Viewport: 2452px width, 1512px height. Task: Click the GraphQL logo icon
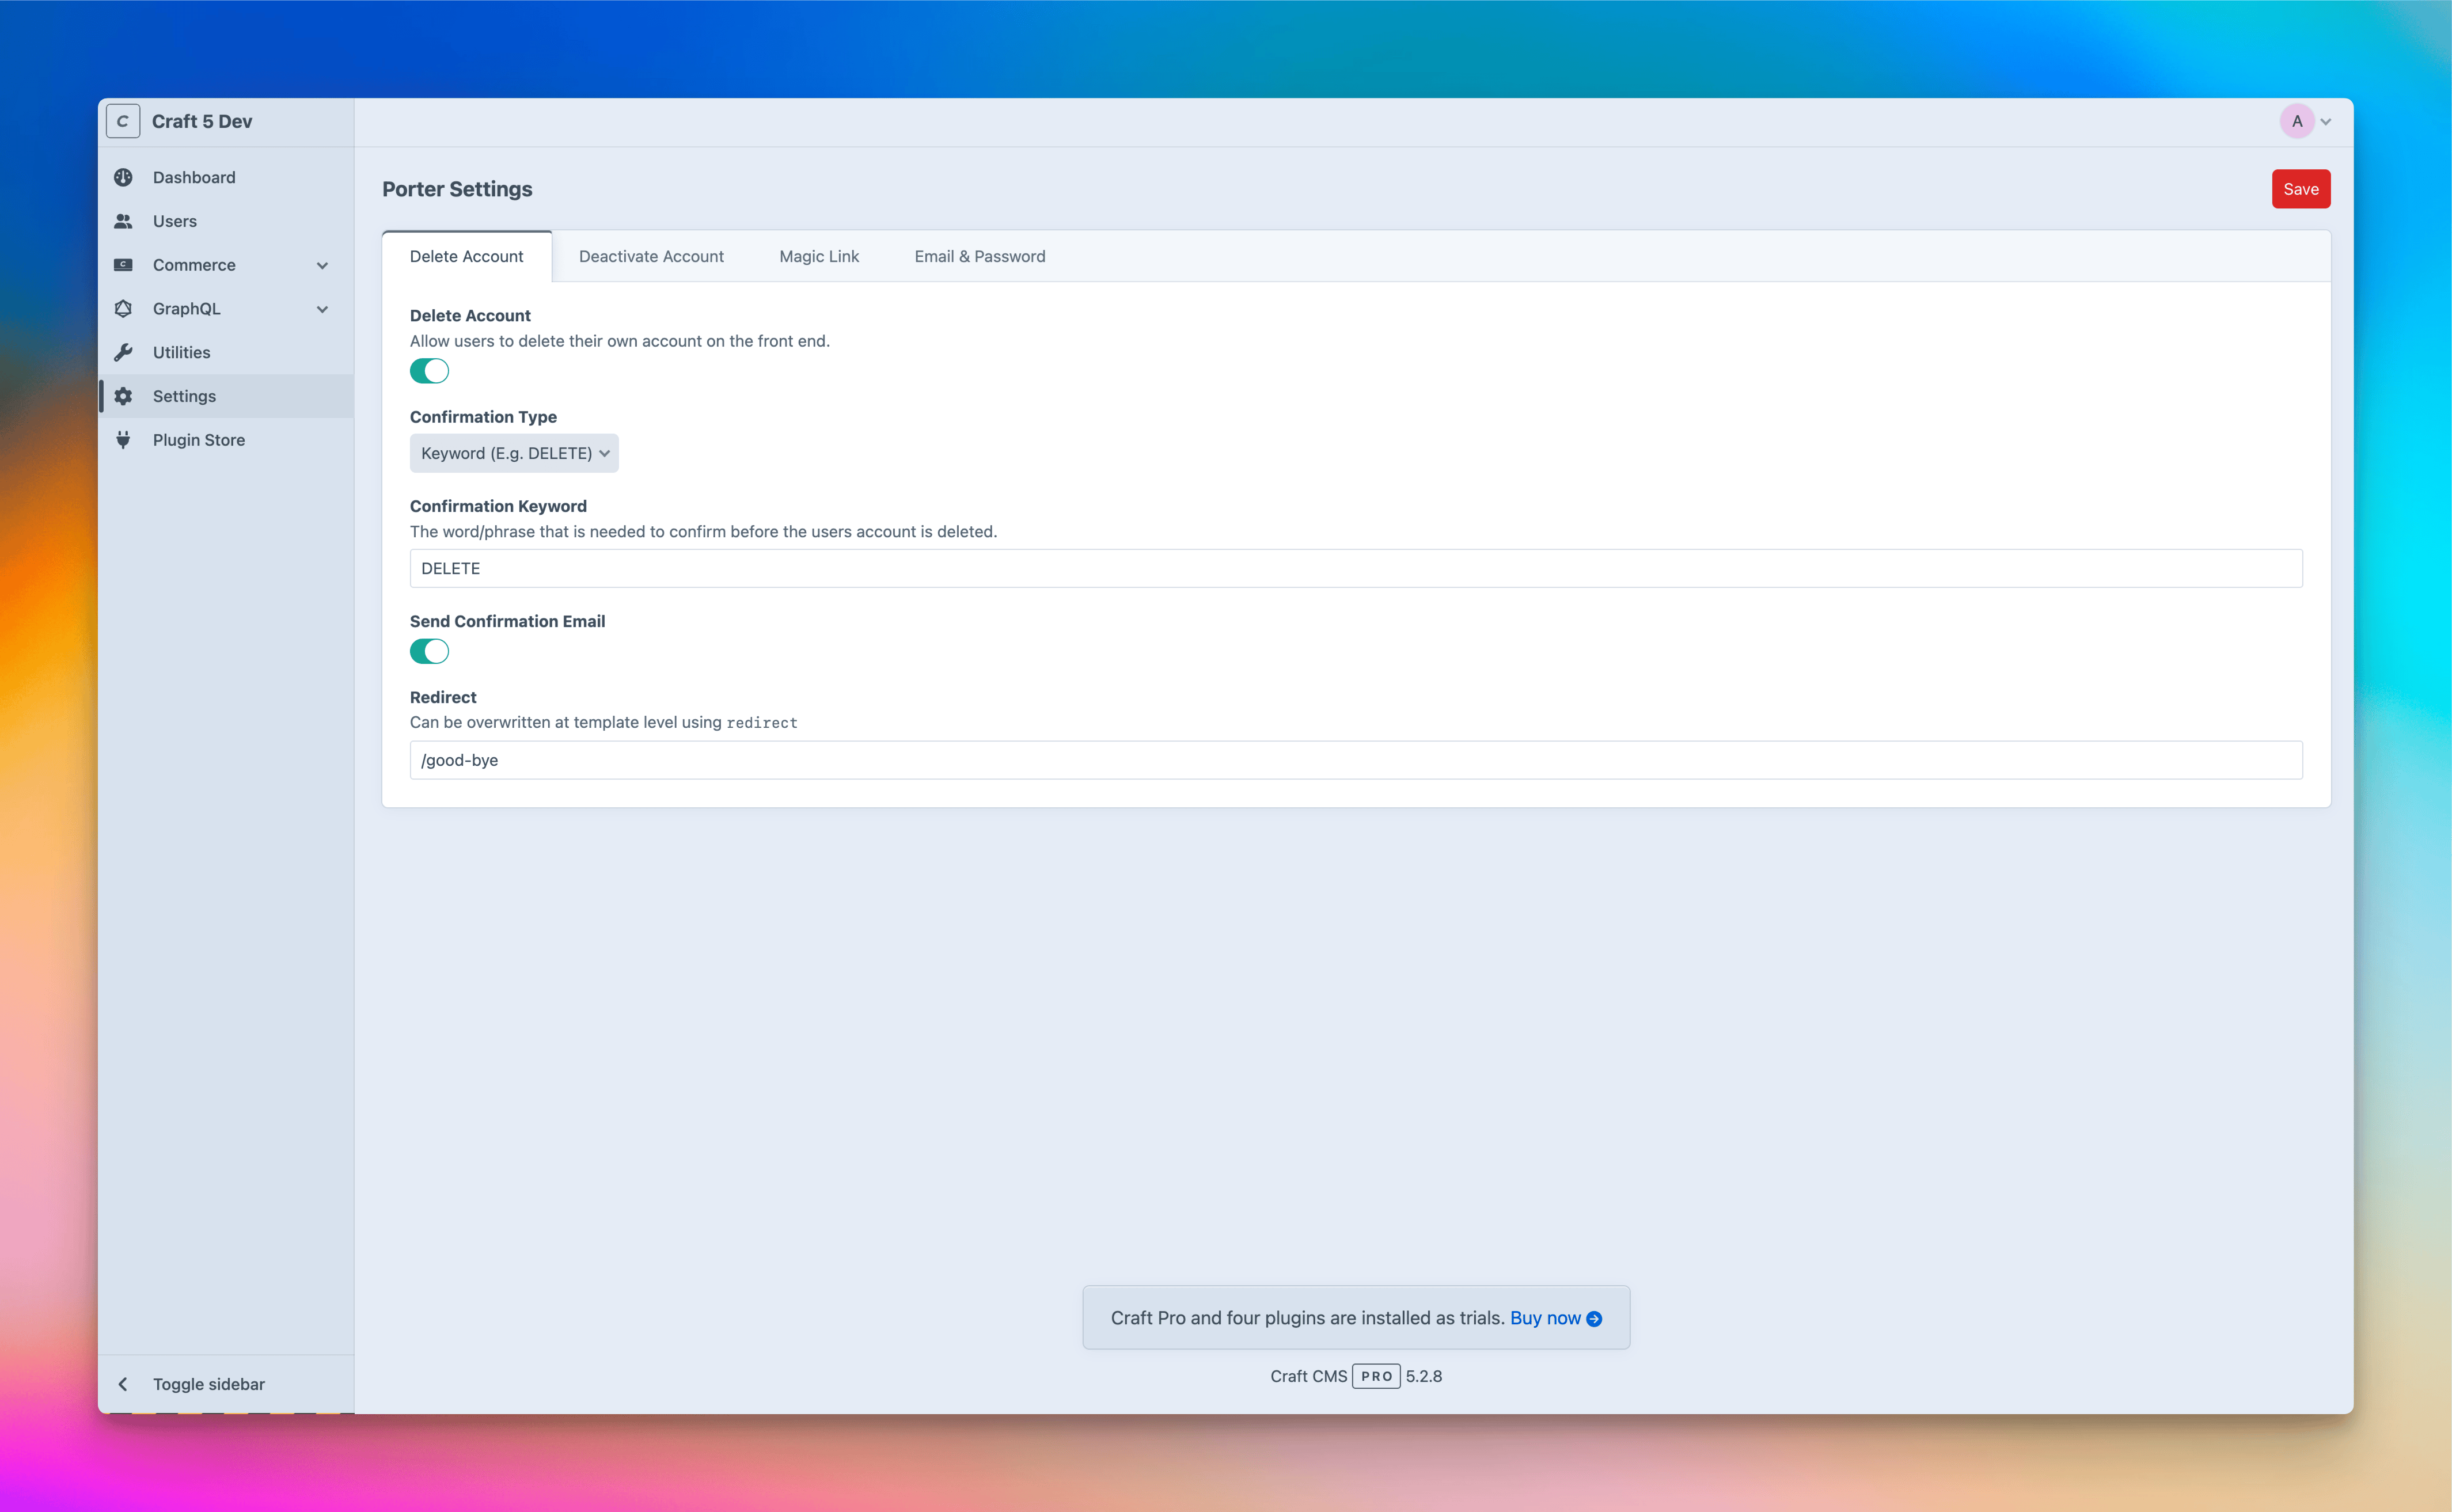tap(123, 309)
